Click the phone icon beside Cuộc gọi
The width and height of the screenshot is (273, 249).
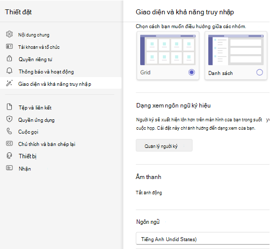(9, 131)
